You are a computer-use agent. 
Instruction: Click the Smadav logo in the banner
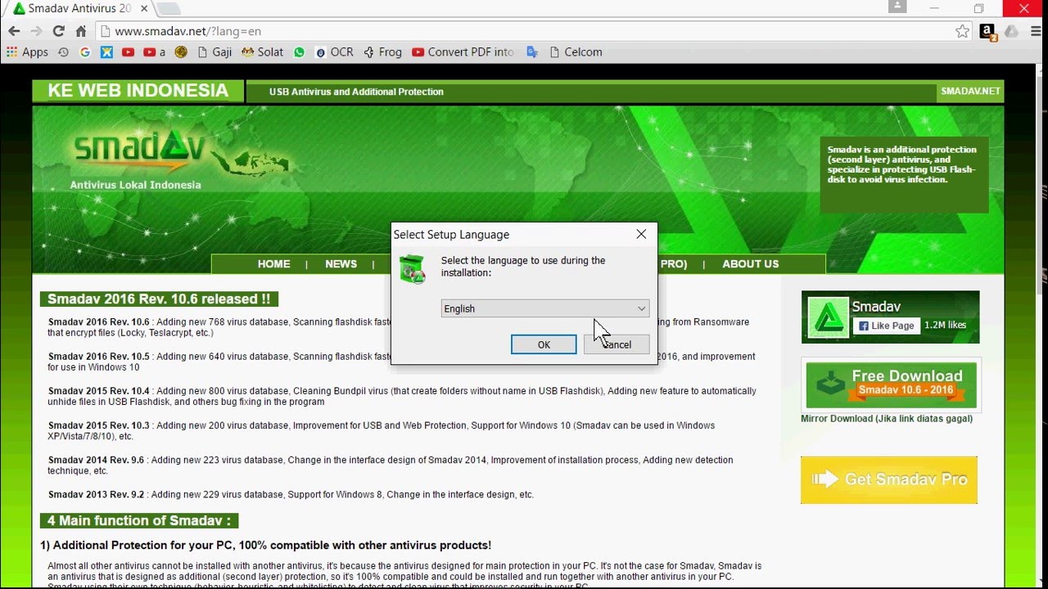(x=138, y=150)
